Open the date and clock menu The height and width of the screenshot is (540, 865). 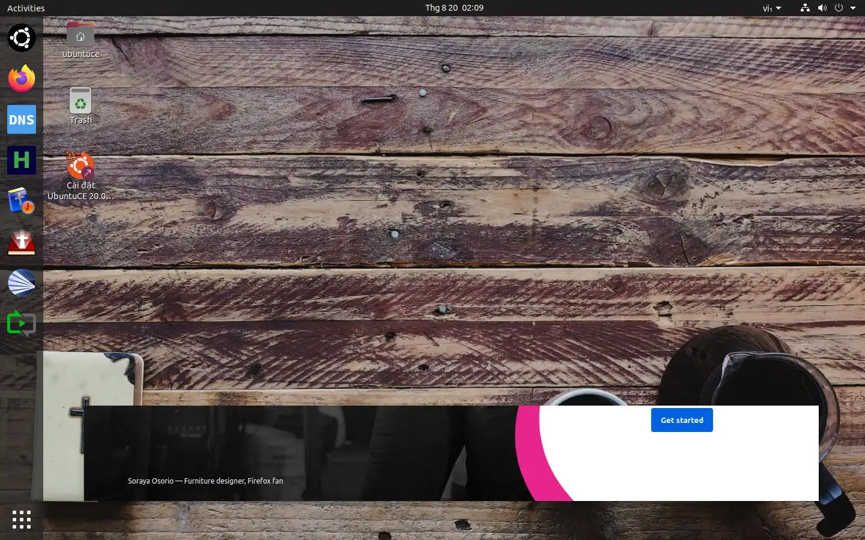pyautogui.click(x=454, y=8)
